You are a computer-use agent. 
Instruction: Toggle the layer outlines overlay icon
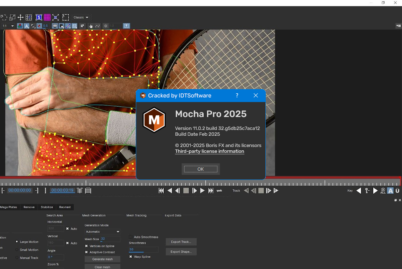point(62,26)
